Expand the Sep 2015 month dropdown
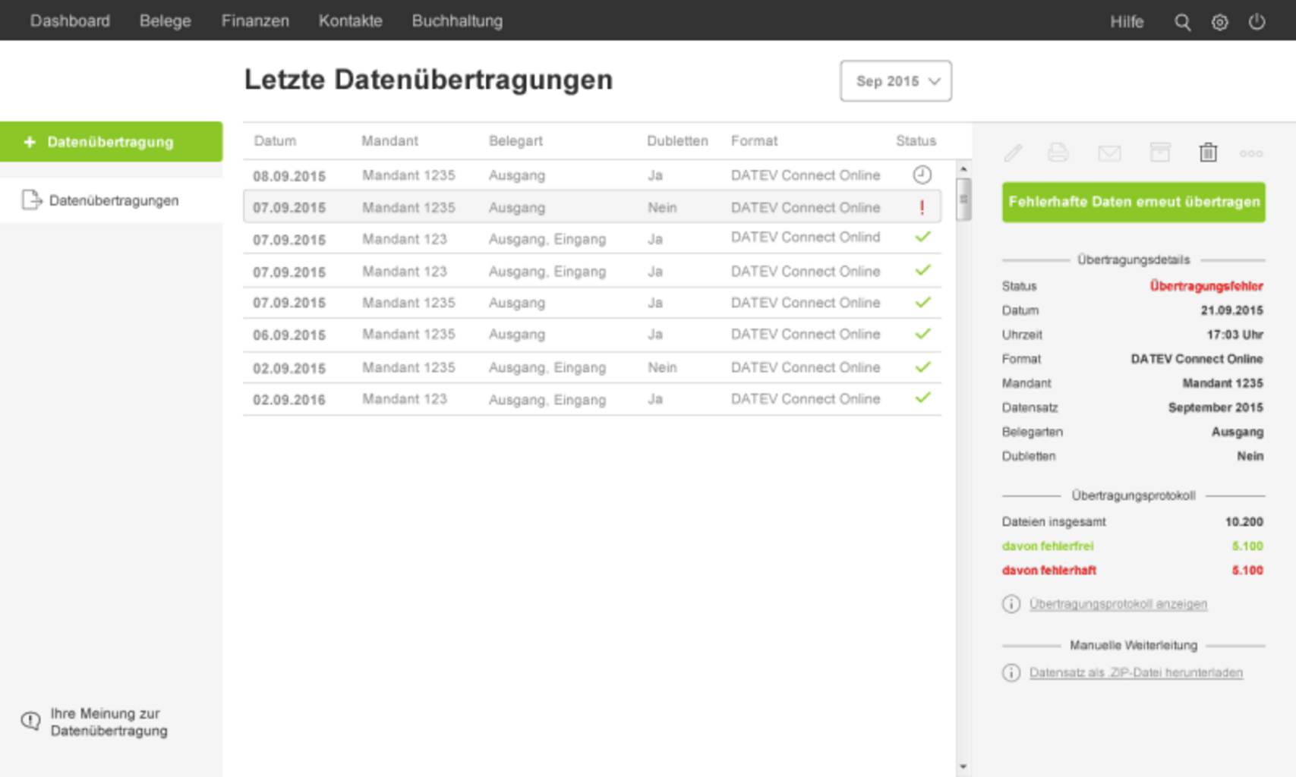The image size is (1296, 777). click(x=896, y=81)
